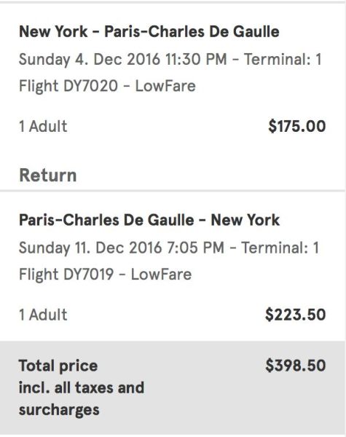Click the Sunday 11. Dec 2016 return date line

point(169,248)
